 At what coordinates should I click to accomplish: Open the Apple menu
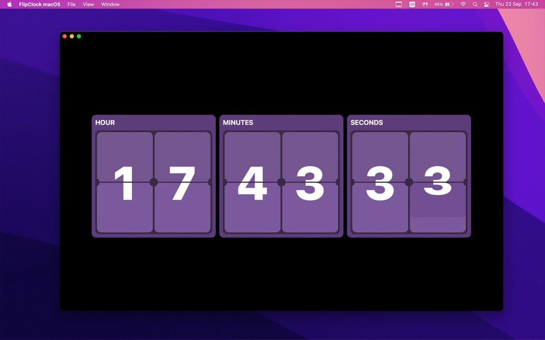9,4
